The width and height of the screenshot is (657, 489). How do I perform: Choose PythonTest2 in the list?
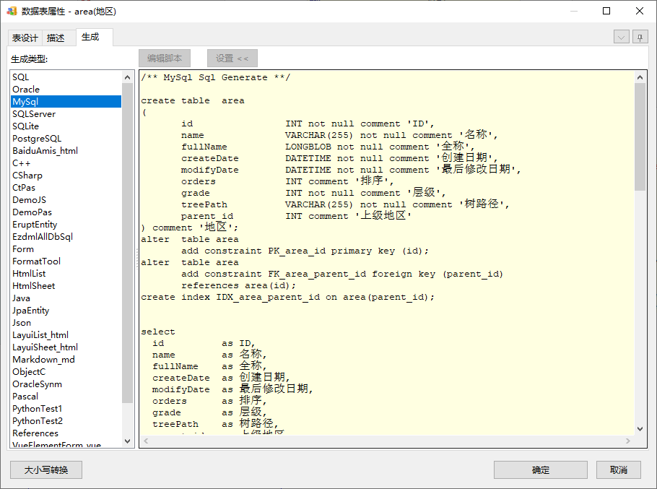pos(66,420)
